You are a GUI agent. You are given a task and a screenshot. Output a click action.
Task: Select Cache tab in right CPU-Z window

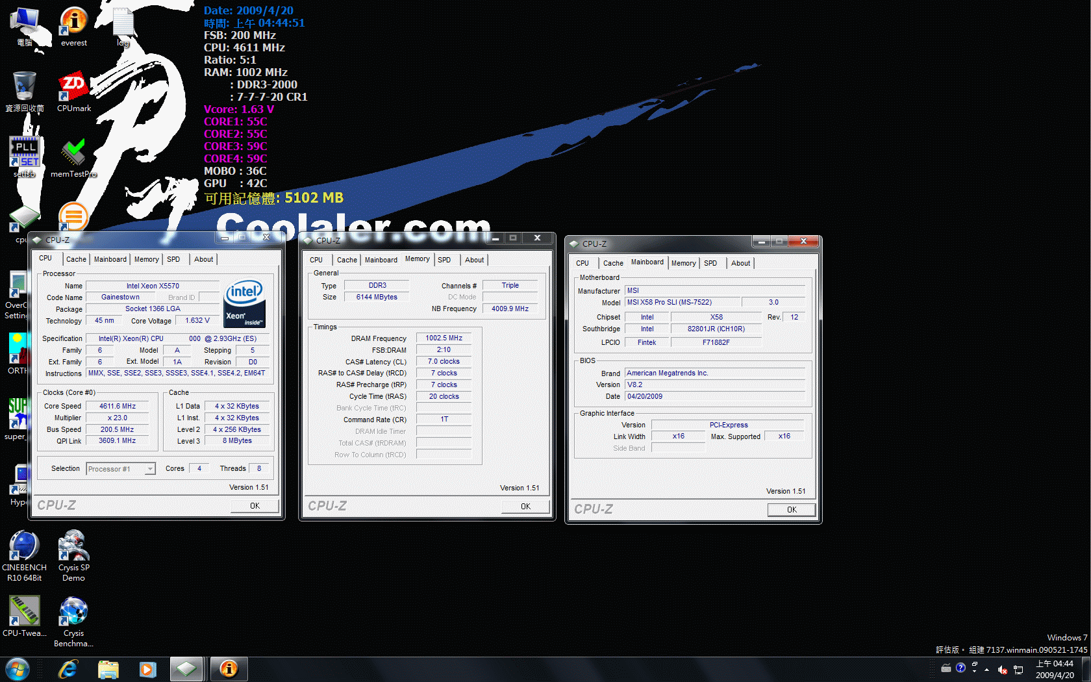pyautogui.click(x=613, y=263)
